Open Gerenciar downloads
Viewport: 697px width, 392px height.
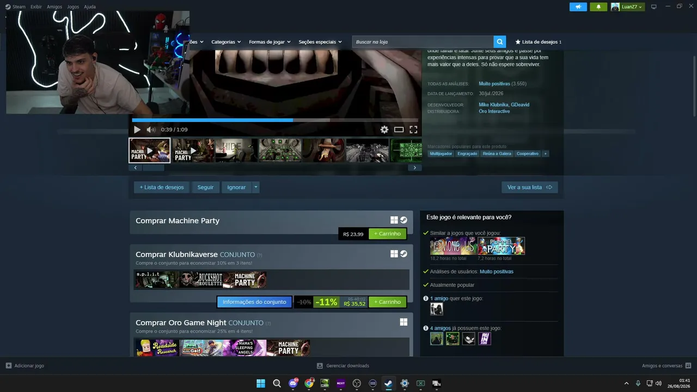pos(343,366)
